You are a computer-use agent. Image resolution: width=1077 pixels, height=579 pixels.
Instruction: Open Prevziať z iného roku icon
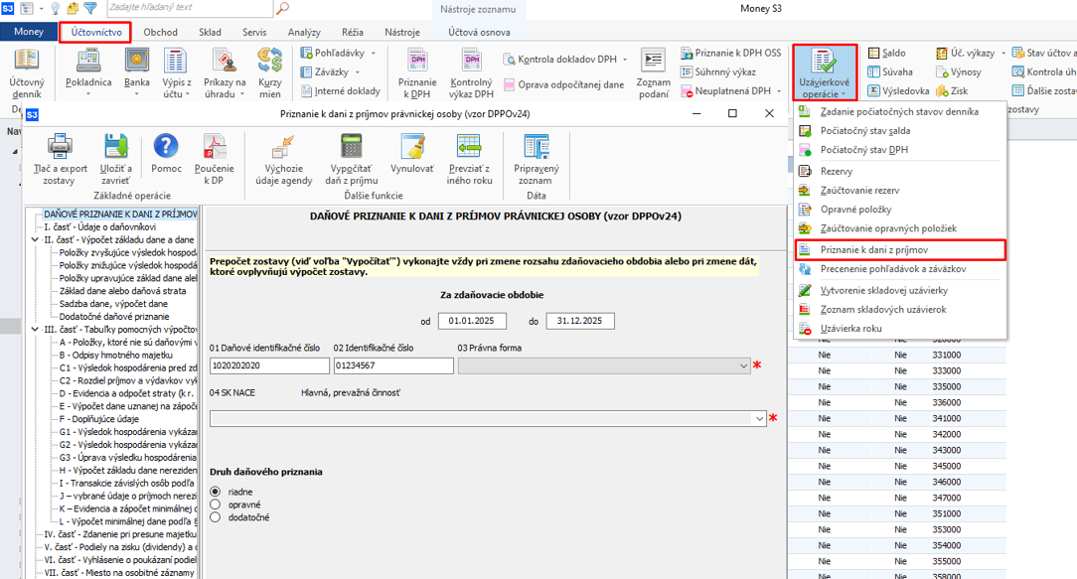point(469,147)
